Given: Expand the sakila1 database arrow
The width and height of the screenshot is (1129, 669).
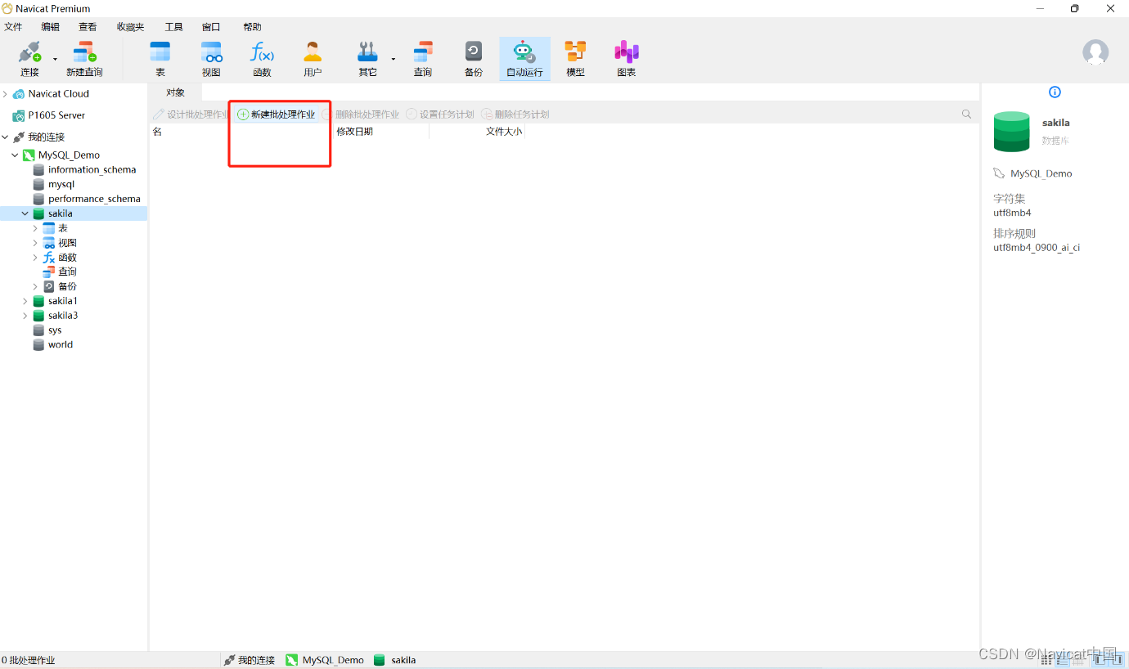Looking at the screenshot, I should [25, 301].
